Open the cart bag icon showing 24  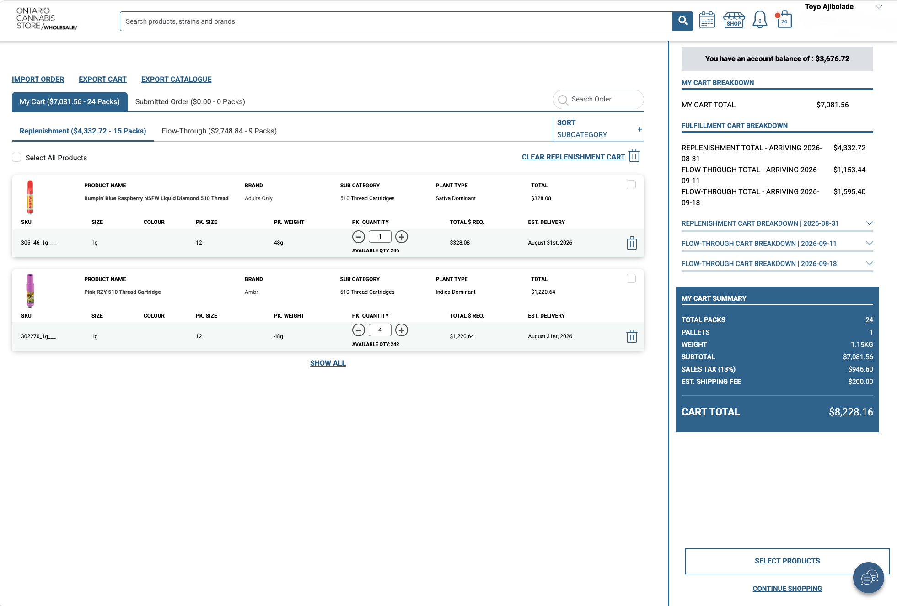pos(784,20)
